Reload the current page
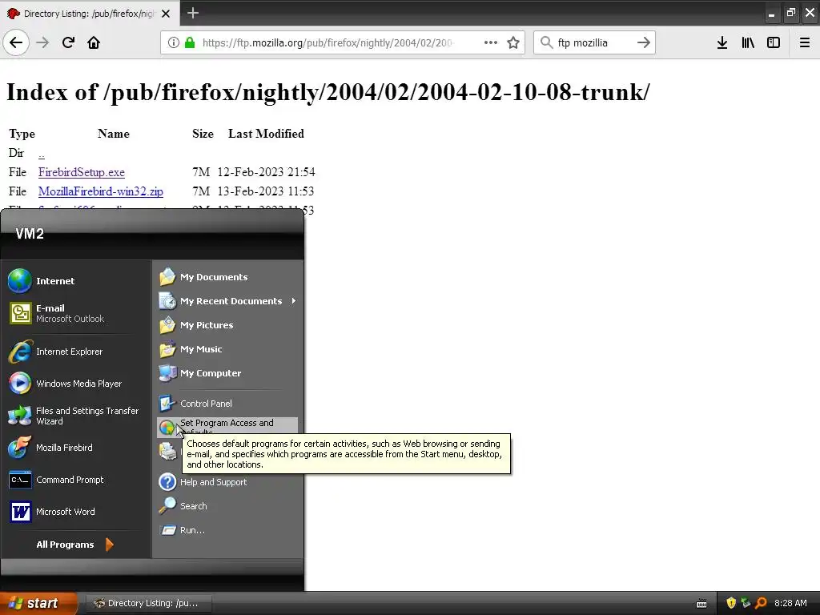This screenshot has width=820, height=615. pyautogui.click(x=69, y=42)
